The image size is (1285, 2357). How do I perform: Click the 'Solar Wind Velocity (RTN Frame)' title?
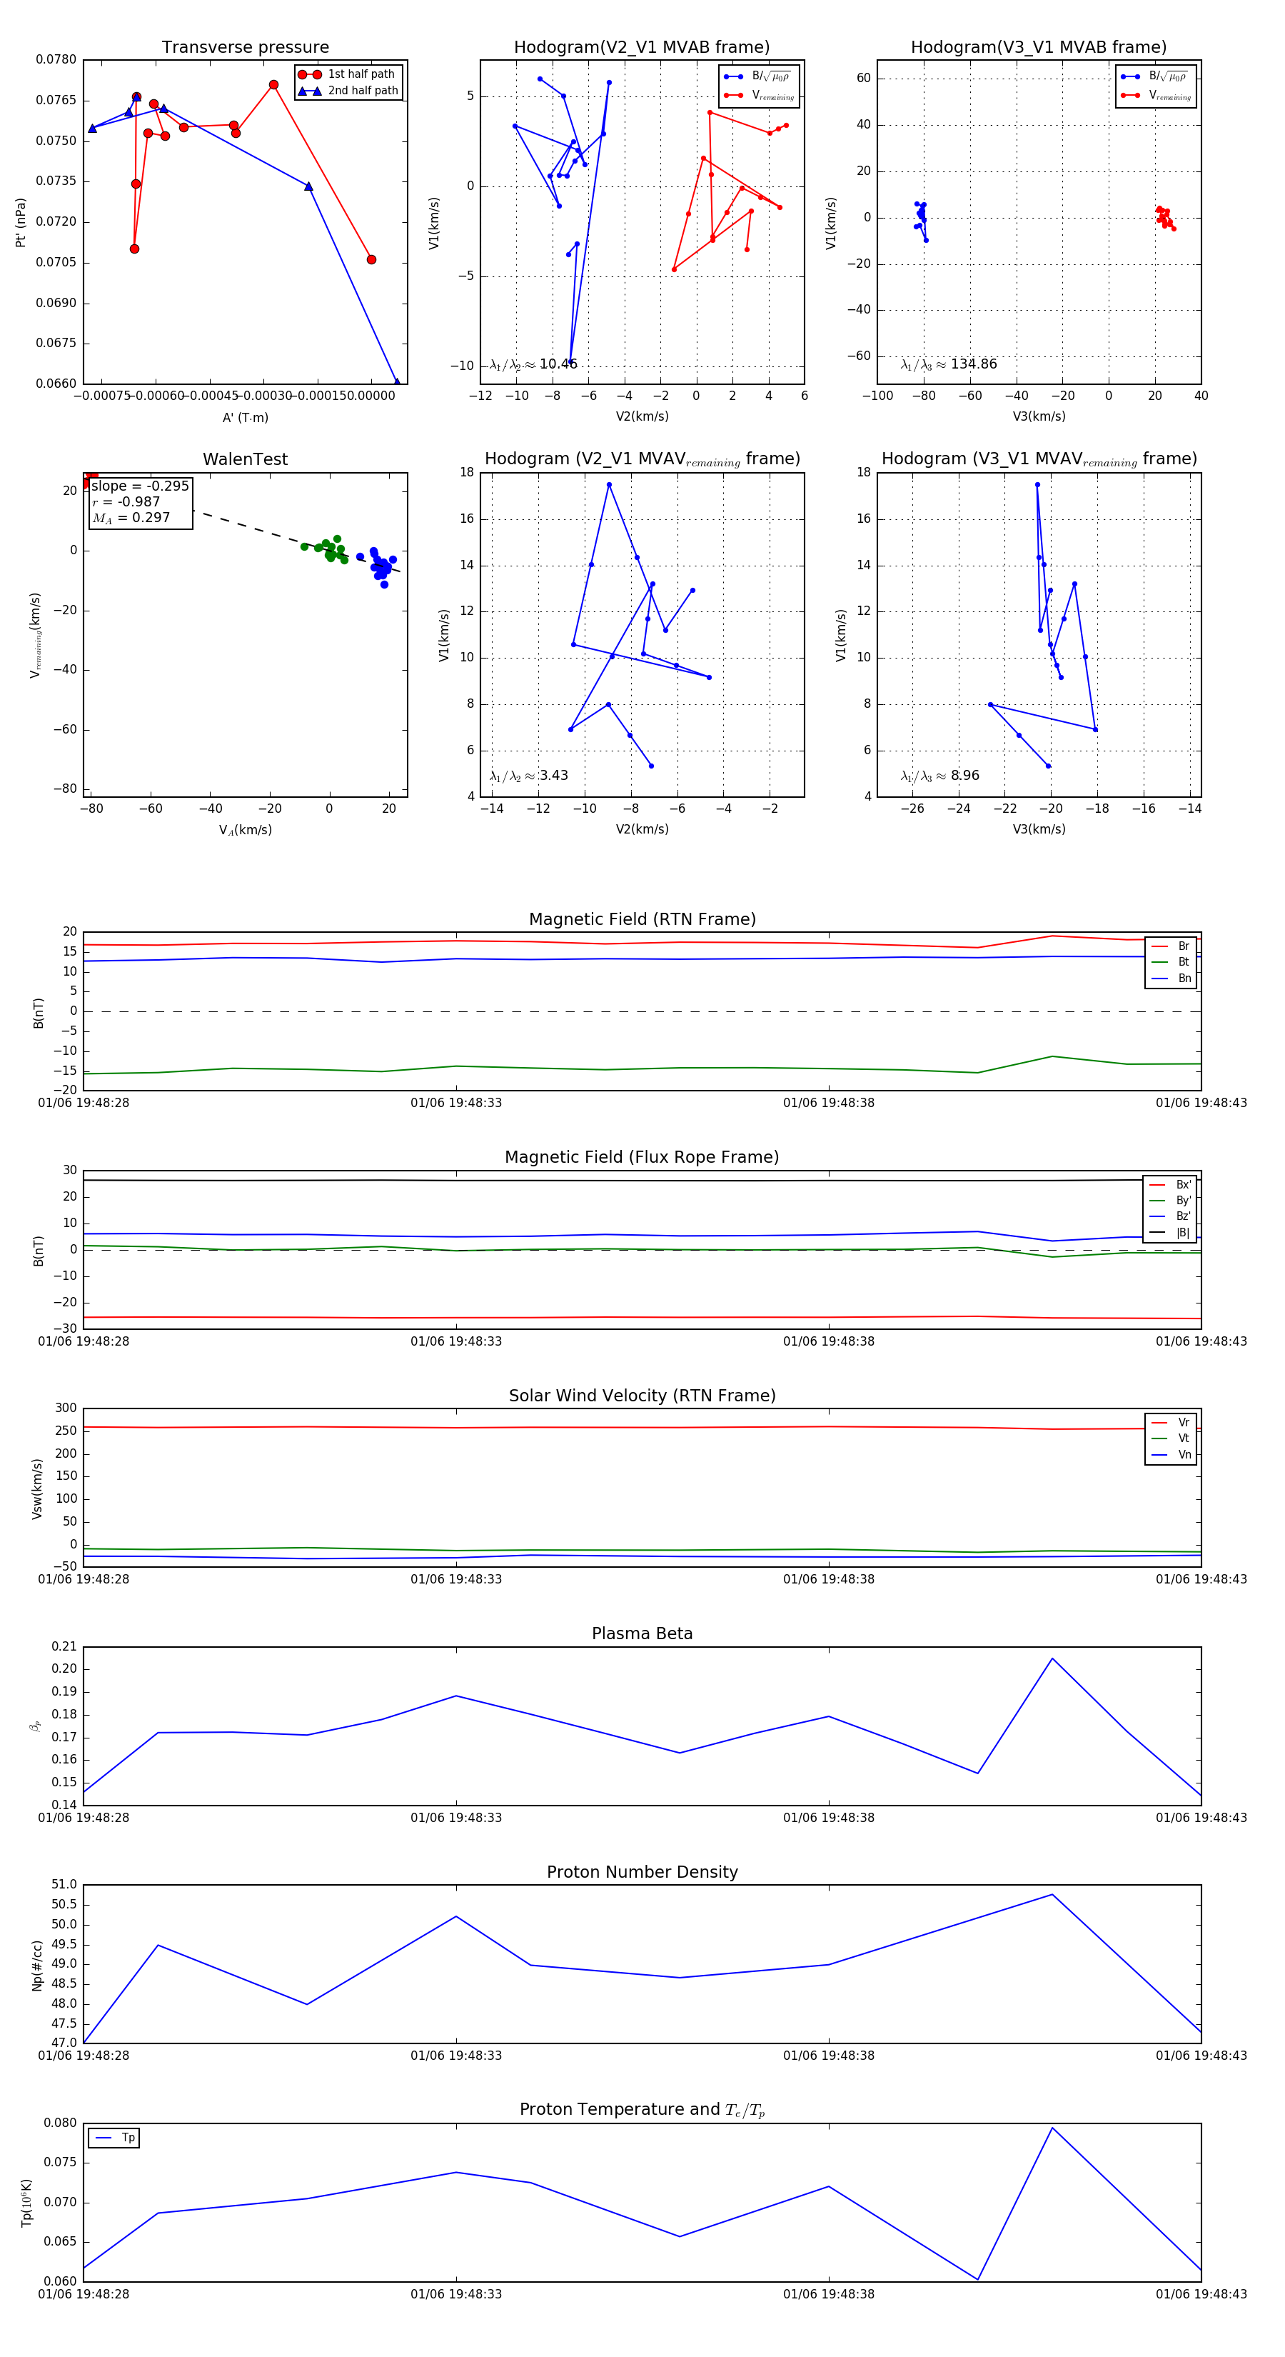(642, 1396)
